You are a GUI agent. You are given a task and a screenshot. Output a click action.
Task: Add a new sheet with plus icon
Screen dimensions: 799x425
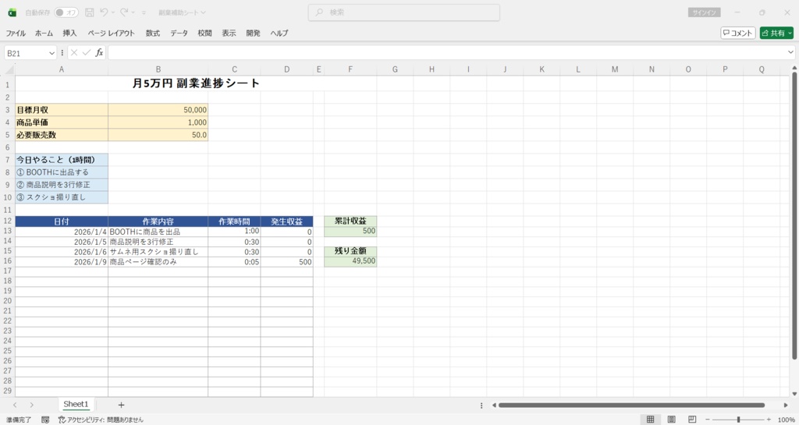[x=121, y=405]
